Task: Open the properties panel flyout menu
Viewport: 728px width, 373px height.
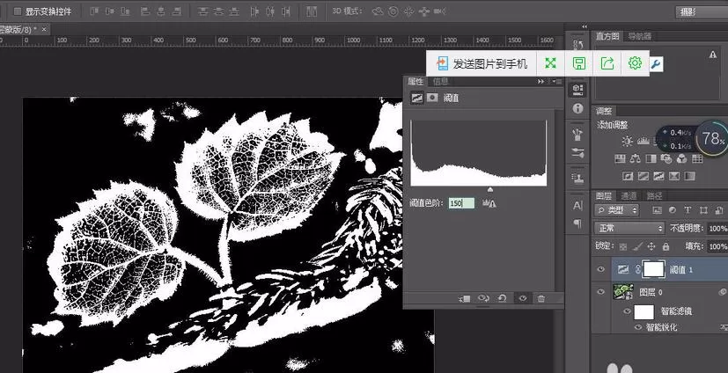Action: pyautogui.click(x=557, y=82)
